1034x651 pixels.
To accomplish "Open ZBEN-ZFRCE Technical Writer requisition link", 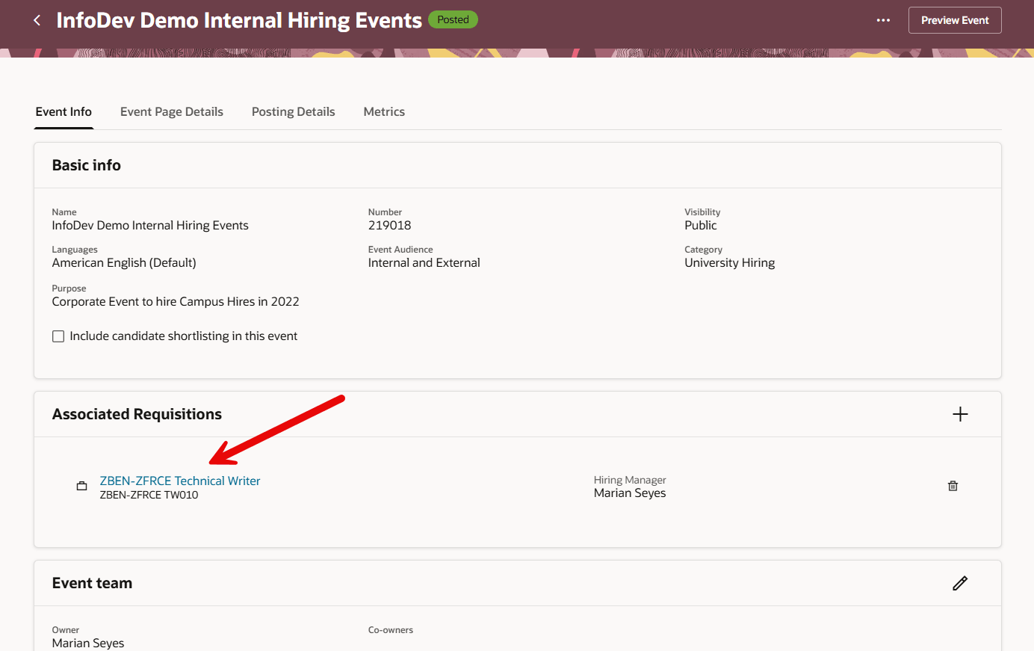I will click(x=180, y=481).
